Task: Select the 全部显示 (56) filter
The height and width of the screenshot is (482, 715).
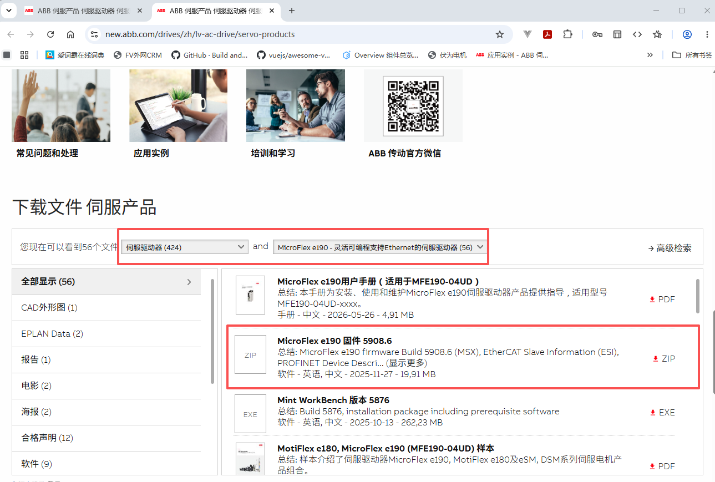Action: [x=107, y=282]
